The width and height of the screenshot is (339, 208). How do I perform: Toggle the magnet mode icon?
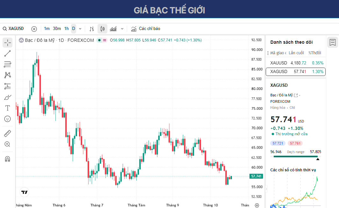pyautogui.click(x=8, y=159)
